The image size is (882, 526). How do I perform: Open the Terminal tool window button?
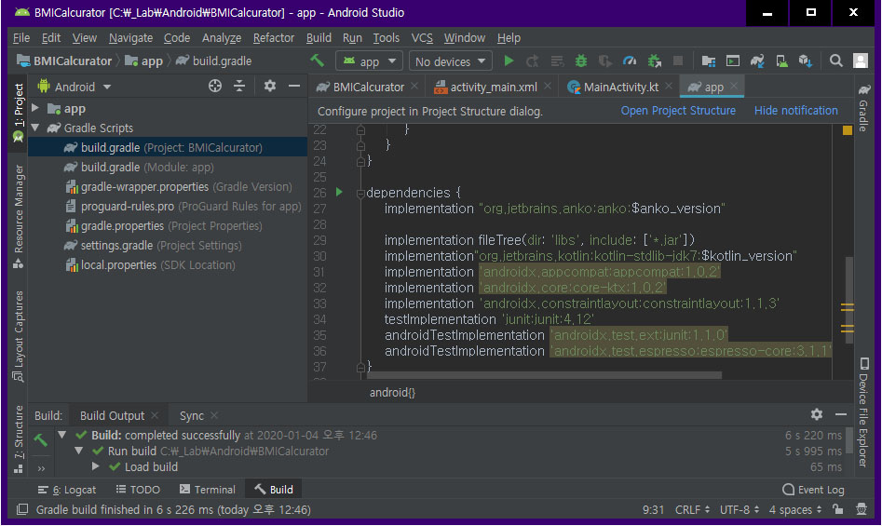coord(208,490)
